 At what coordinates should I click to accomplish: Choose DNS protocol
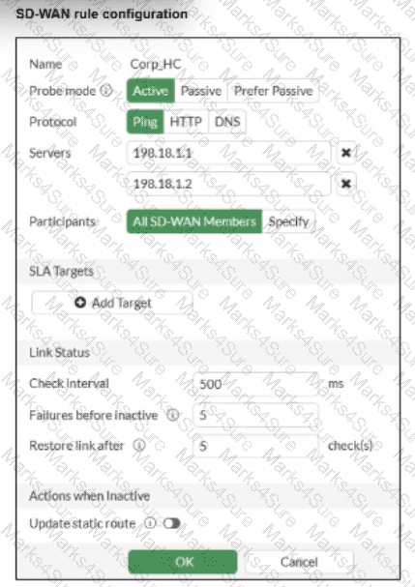227,122
